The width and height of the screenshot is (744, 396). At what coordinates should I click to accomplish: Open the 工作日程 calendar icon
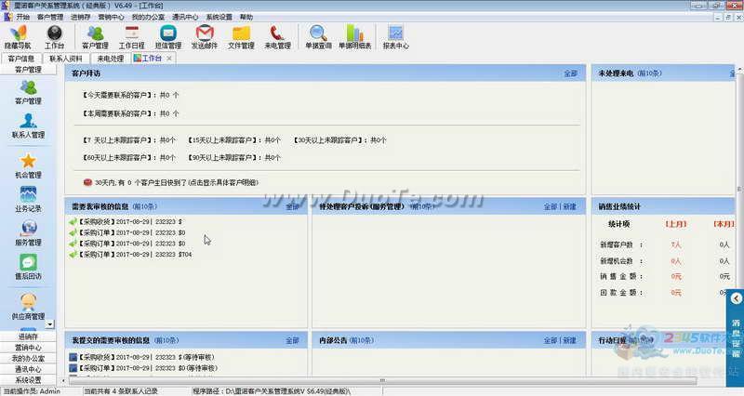131,37
